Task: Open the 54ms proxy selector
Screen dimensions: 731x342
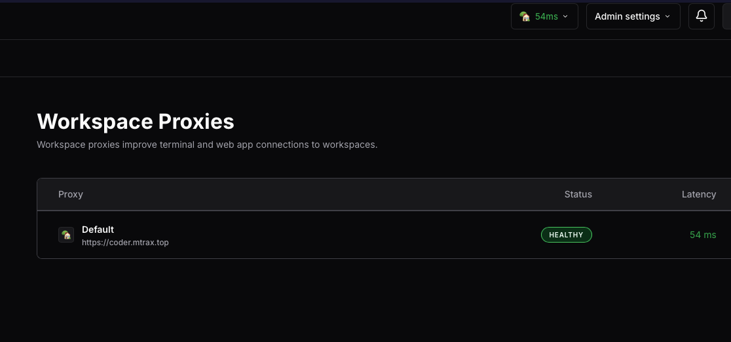Action: coord(544,16)
